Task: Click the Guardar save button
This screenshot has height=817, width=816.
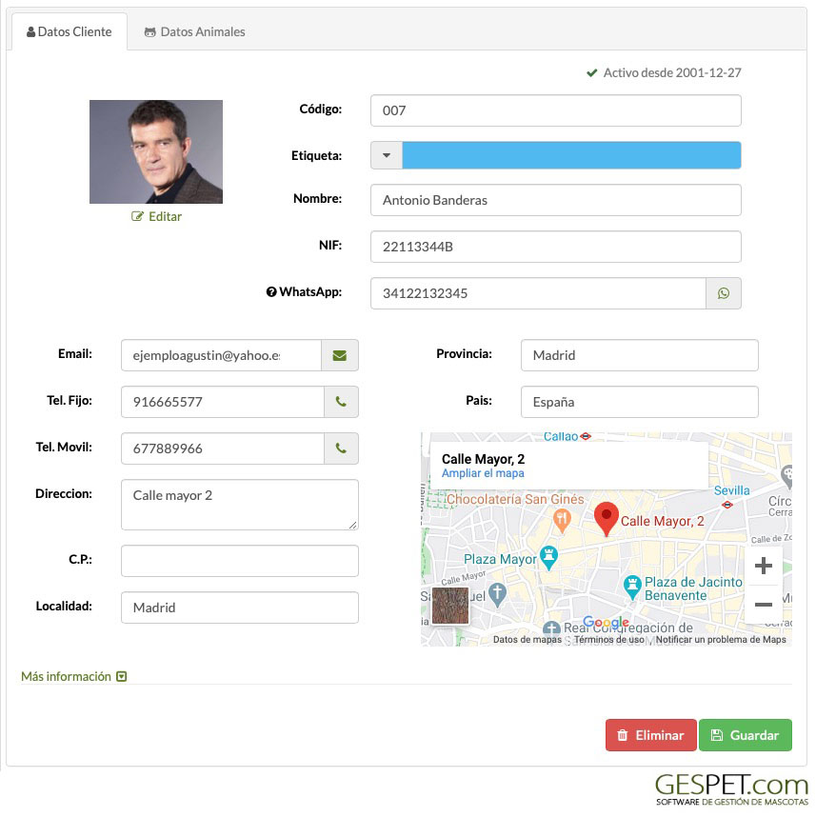Action: 746,735
